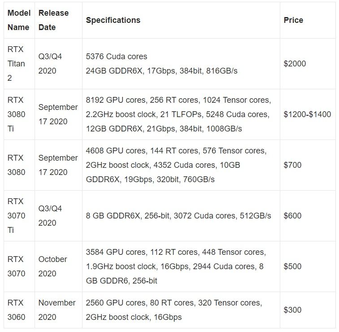Click the $600 price cell
The image size is (339, 332).
pyautogui.click(x=292, y=216)
